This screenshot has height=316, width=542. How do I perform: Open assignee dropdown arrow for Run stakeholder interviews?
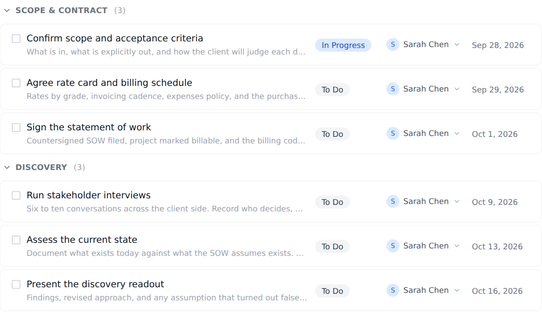pyautogui.click(x=457, y=202)
